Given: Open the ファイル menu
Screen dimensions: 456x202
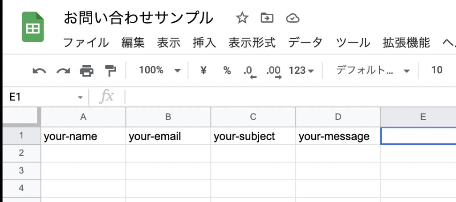Looking at the screenshot, I should point(85,43).
